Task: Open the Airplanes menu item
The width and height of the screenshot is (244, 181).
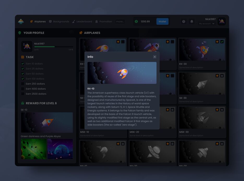Action: (38, 22)
